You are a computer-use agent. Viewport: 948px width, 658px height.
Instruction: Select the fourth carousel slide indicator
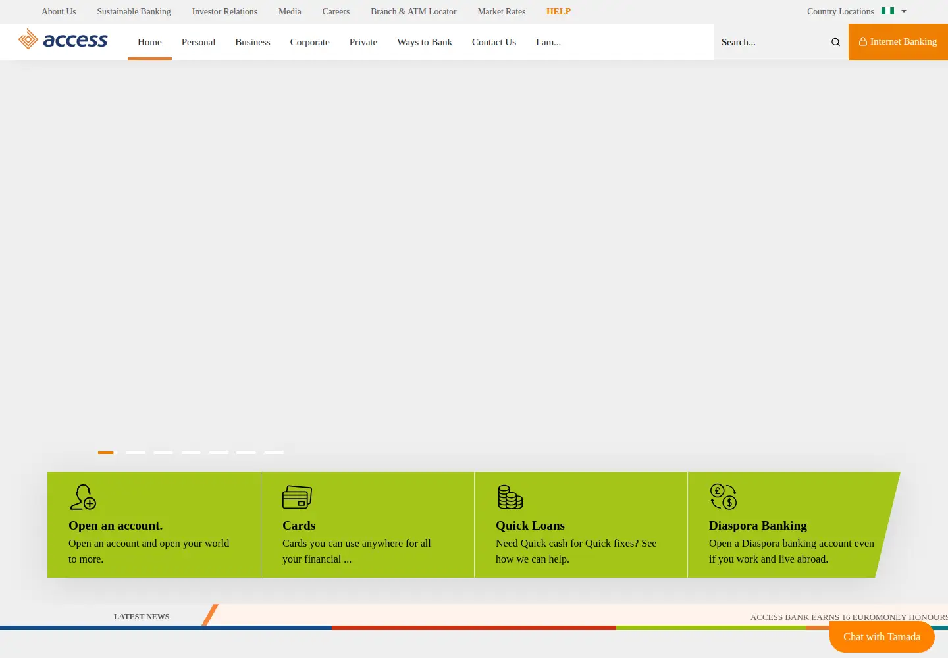(x=191, y=453)
